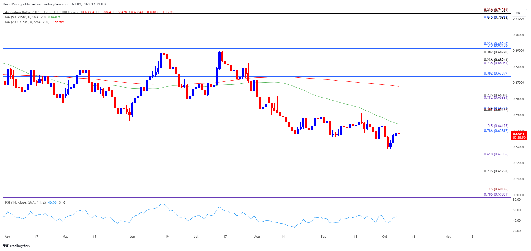
Task: Click the Oct label on the time axis
Action: (x=384, y=237)
